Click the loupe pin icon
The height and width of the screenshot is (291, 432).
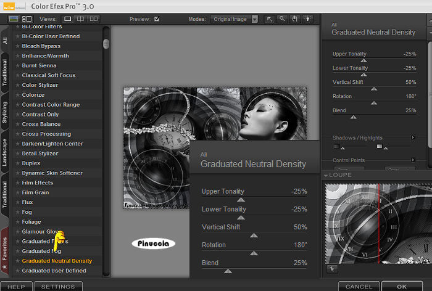pyautogui.click(x=331, y=269)
